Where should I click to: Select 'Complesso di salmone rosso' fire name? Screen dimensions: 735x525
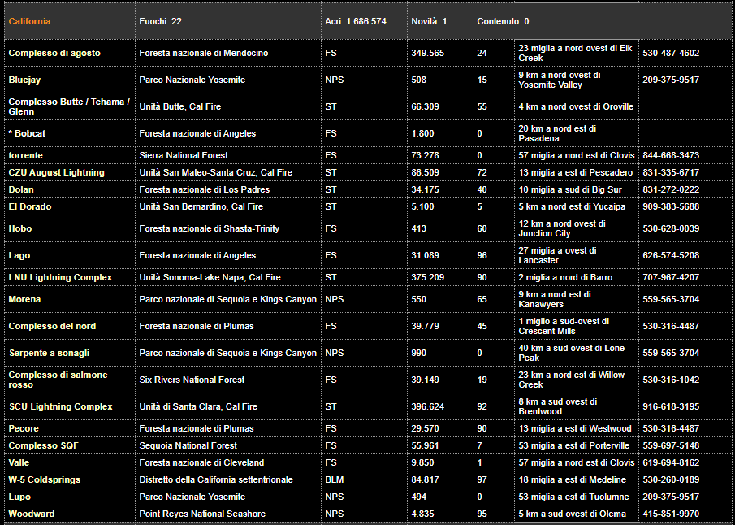click(x=58, y=380)
